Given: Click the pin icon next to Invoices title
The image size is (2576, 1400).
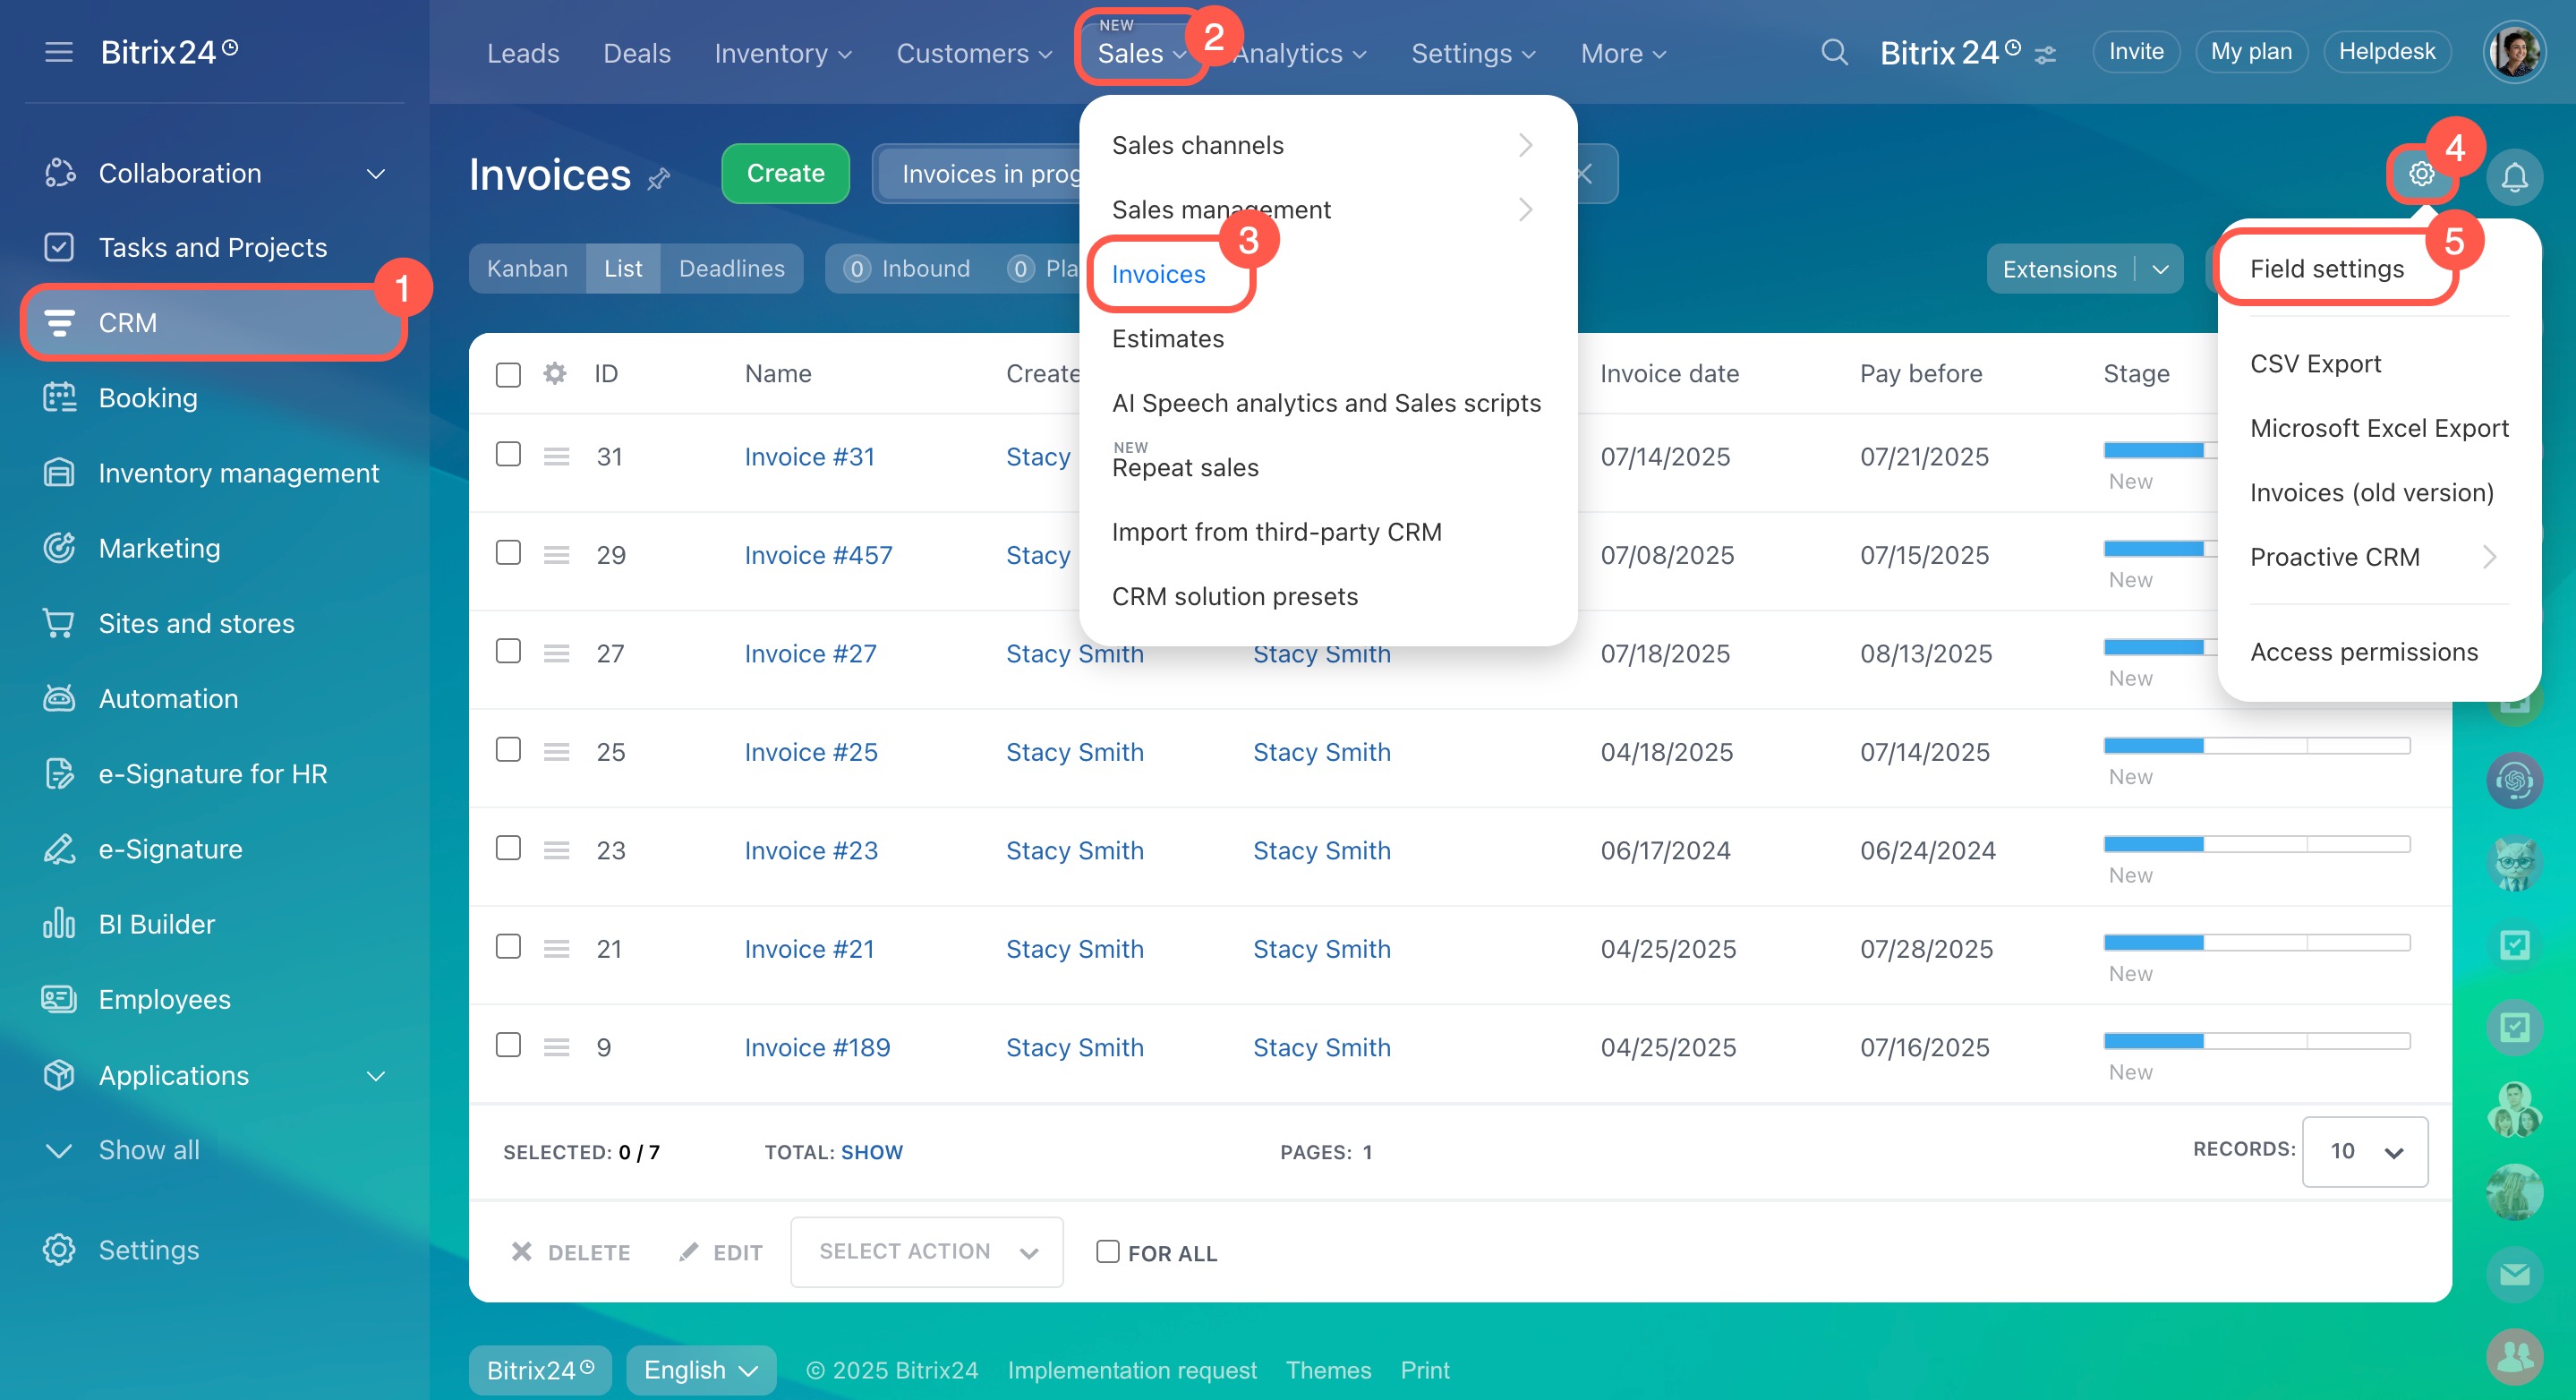Looking at the screenshot, I should tap(658, 180).
